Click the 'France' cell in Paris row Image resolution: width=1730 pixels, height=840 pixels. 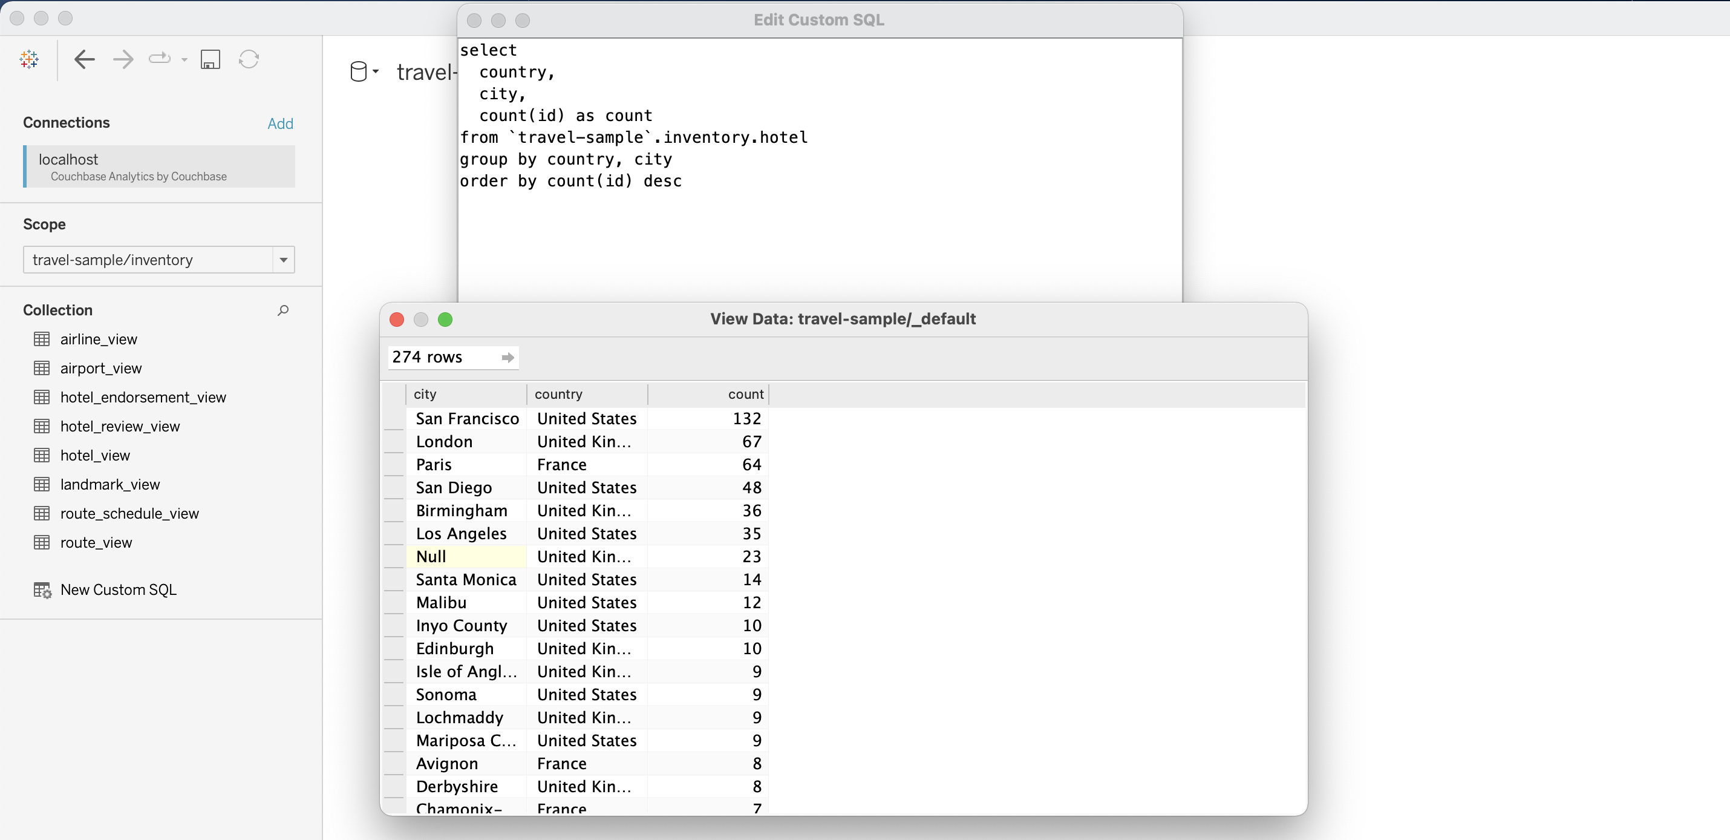coord(587,464)
